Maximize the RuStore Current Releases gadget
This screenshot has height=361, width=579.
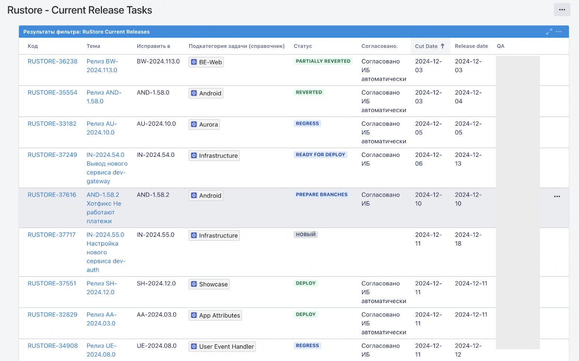click(x=549, y=32)
